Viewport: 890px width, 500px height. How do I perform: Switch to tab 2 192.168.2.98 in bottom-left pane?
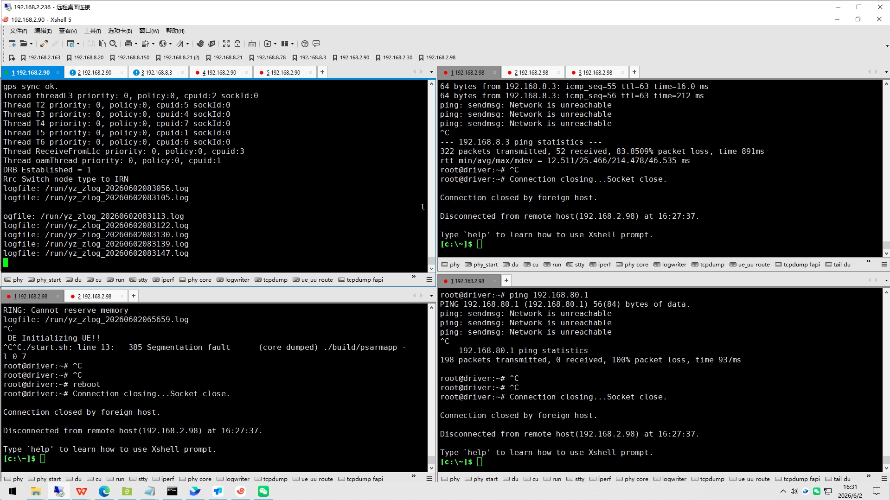[95, 297]
